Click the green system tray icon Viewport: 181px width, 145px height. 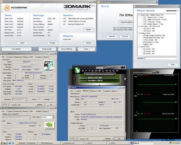pos(174,143)
